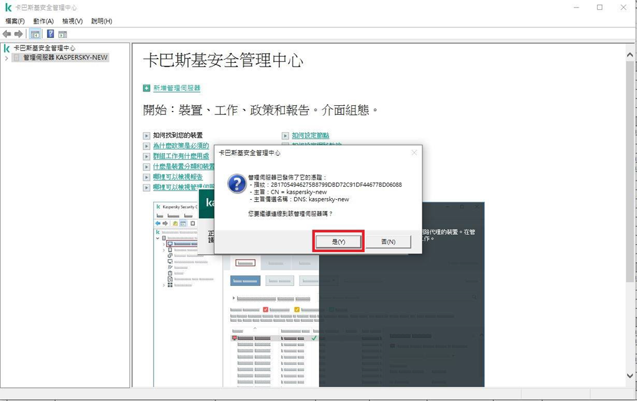The height and width of the screenshot is (401, 637).
Task: Toggle the show/hide action pane icon
Action: [62, 34]
